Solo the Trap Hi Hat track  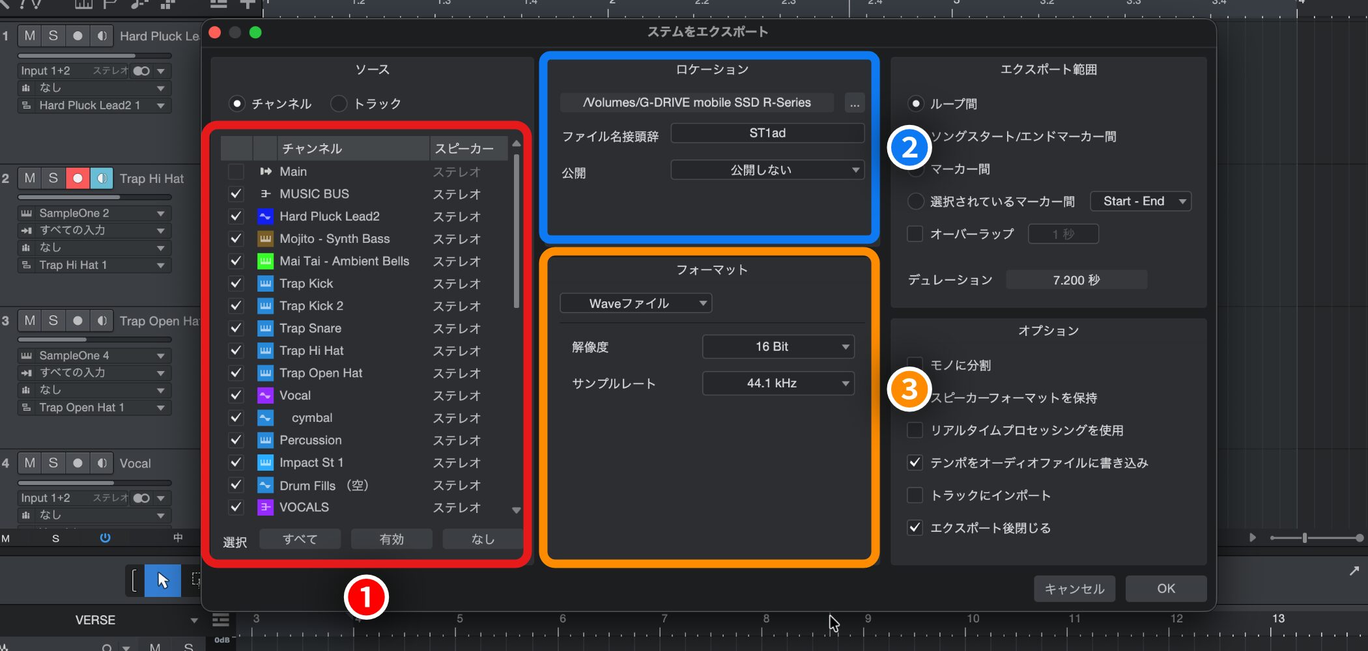coord(53,178)
